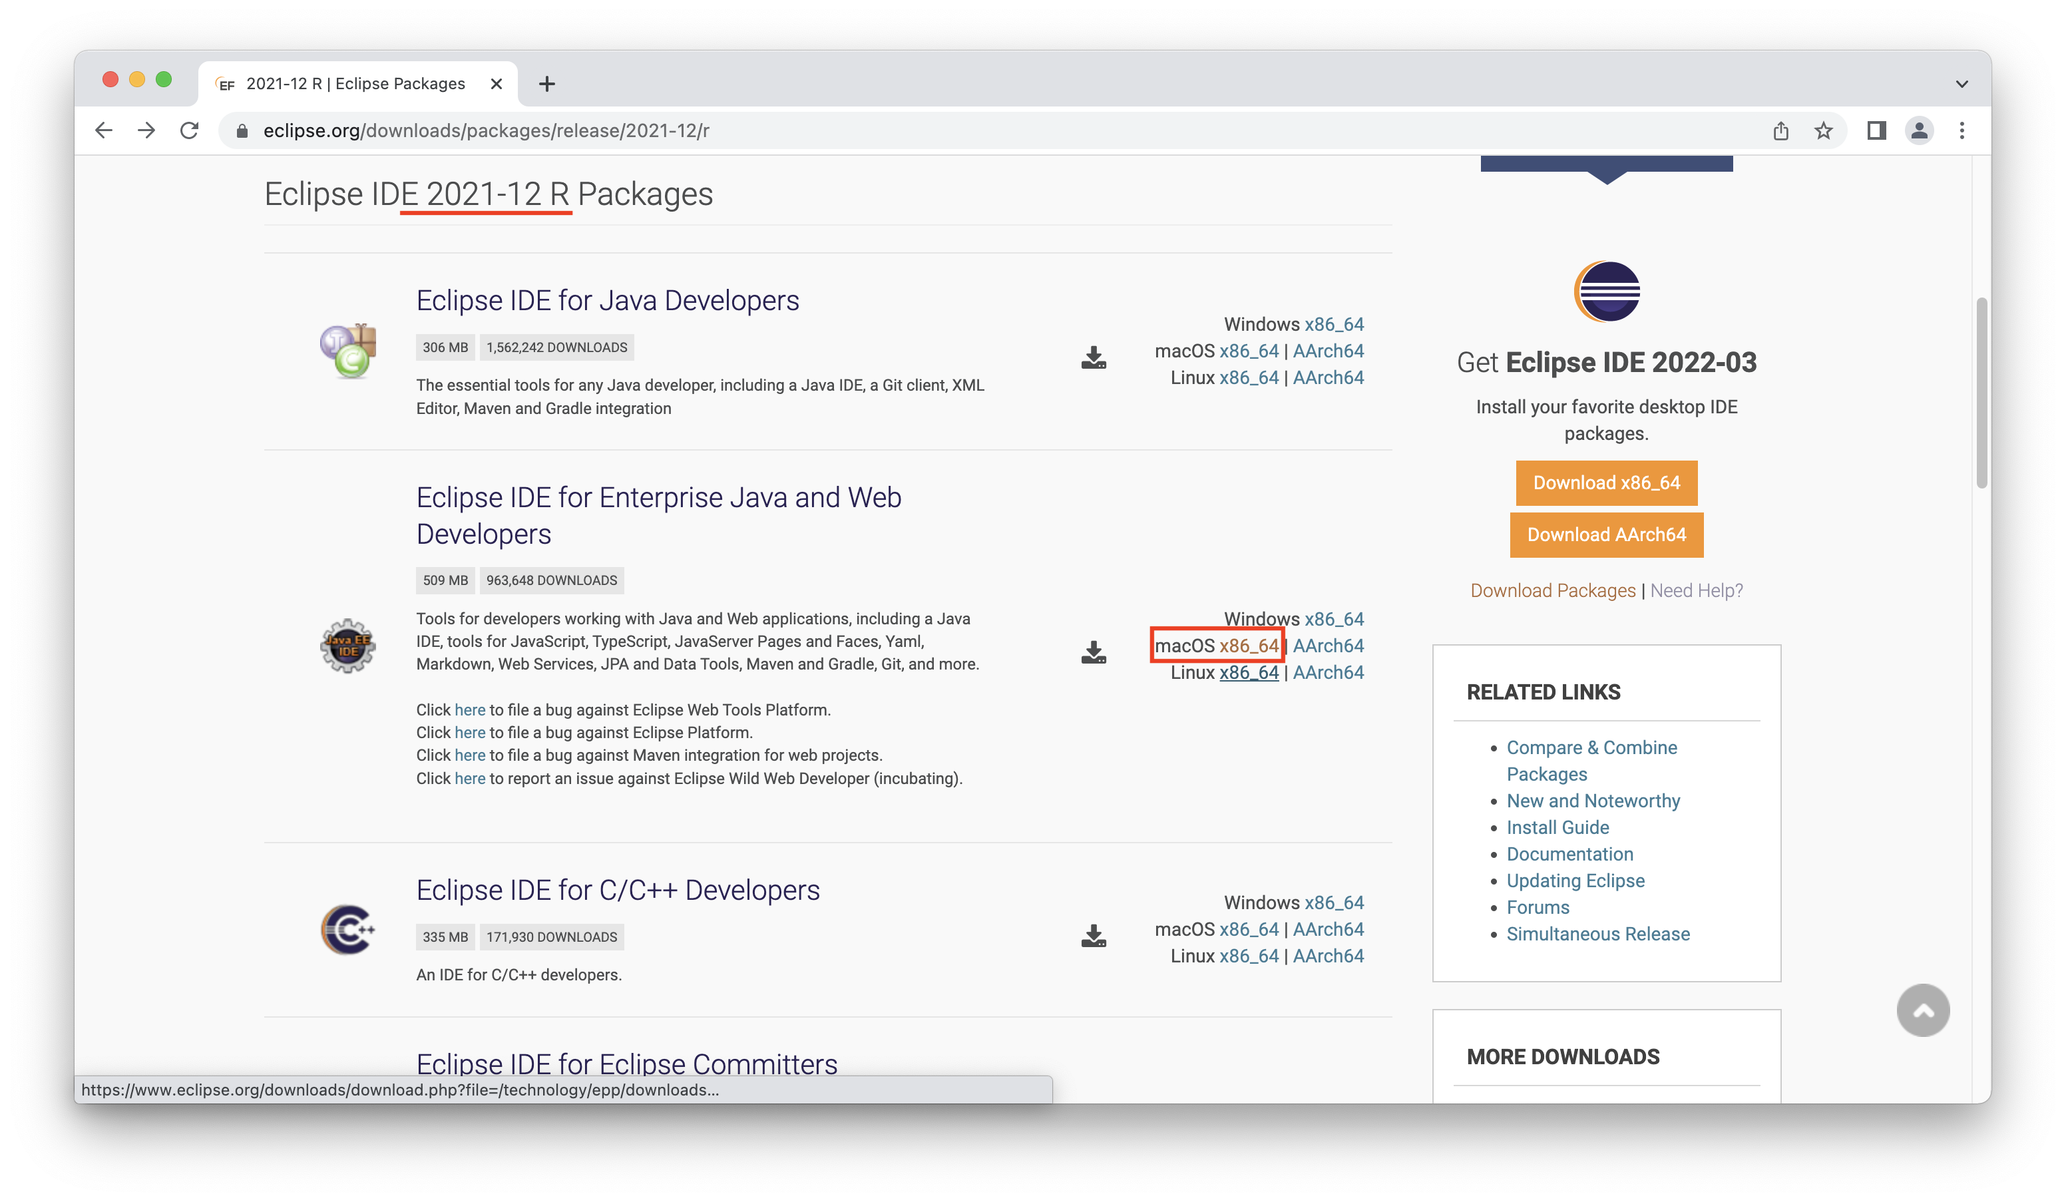Download C/C++ Linux x86_64
This screenshot has width=2066, height=1202.
coord(1249,955)
